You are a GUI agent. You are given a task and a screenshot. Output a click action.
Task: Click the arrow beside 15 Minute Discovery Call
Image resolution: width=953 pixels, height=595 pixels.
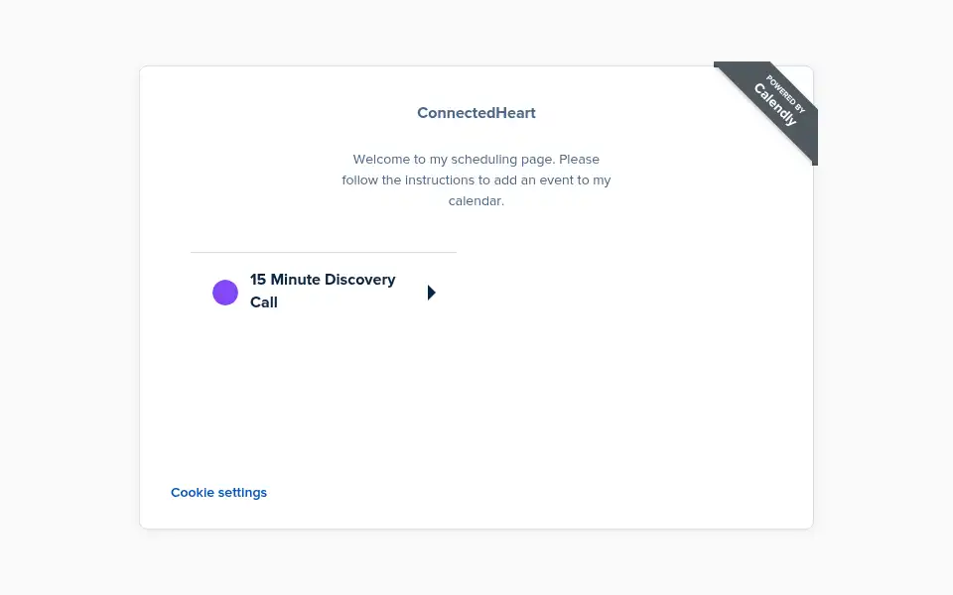coord(432,293)
